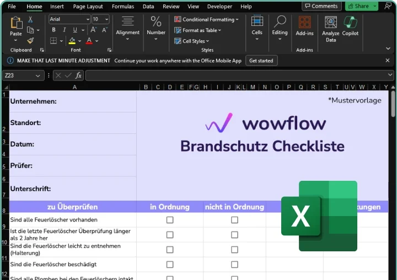Open the Arial font name dropdown
The image size is (397, 280).
pyautogui.click(x=87, y=19)
